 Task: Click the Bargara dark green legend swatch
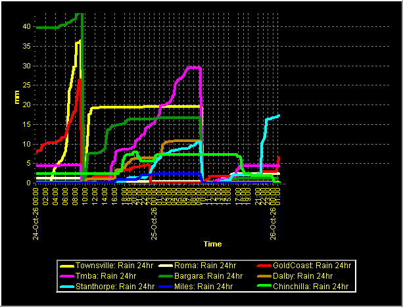coord(166,276)
